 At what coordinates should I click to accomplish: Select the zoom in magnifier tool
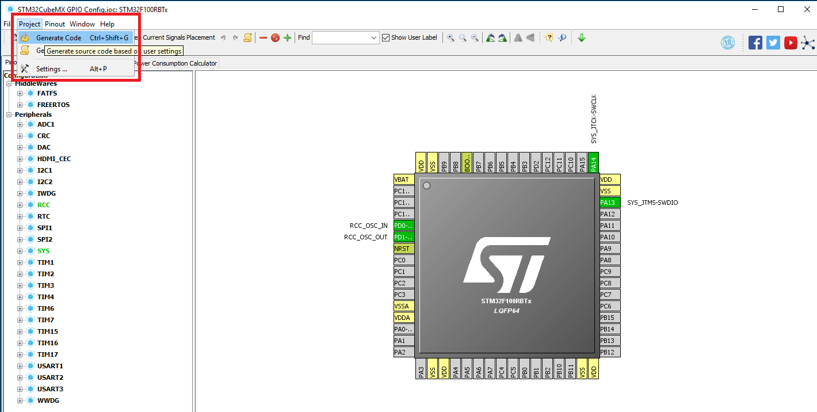(x=451, y=37)
